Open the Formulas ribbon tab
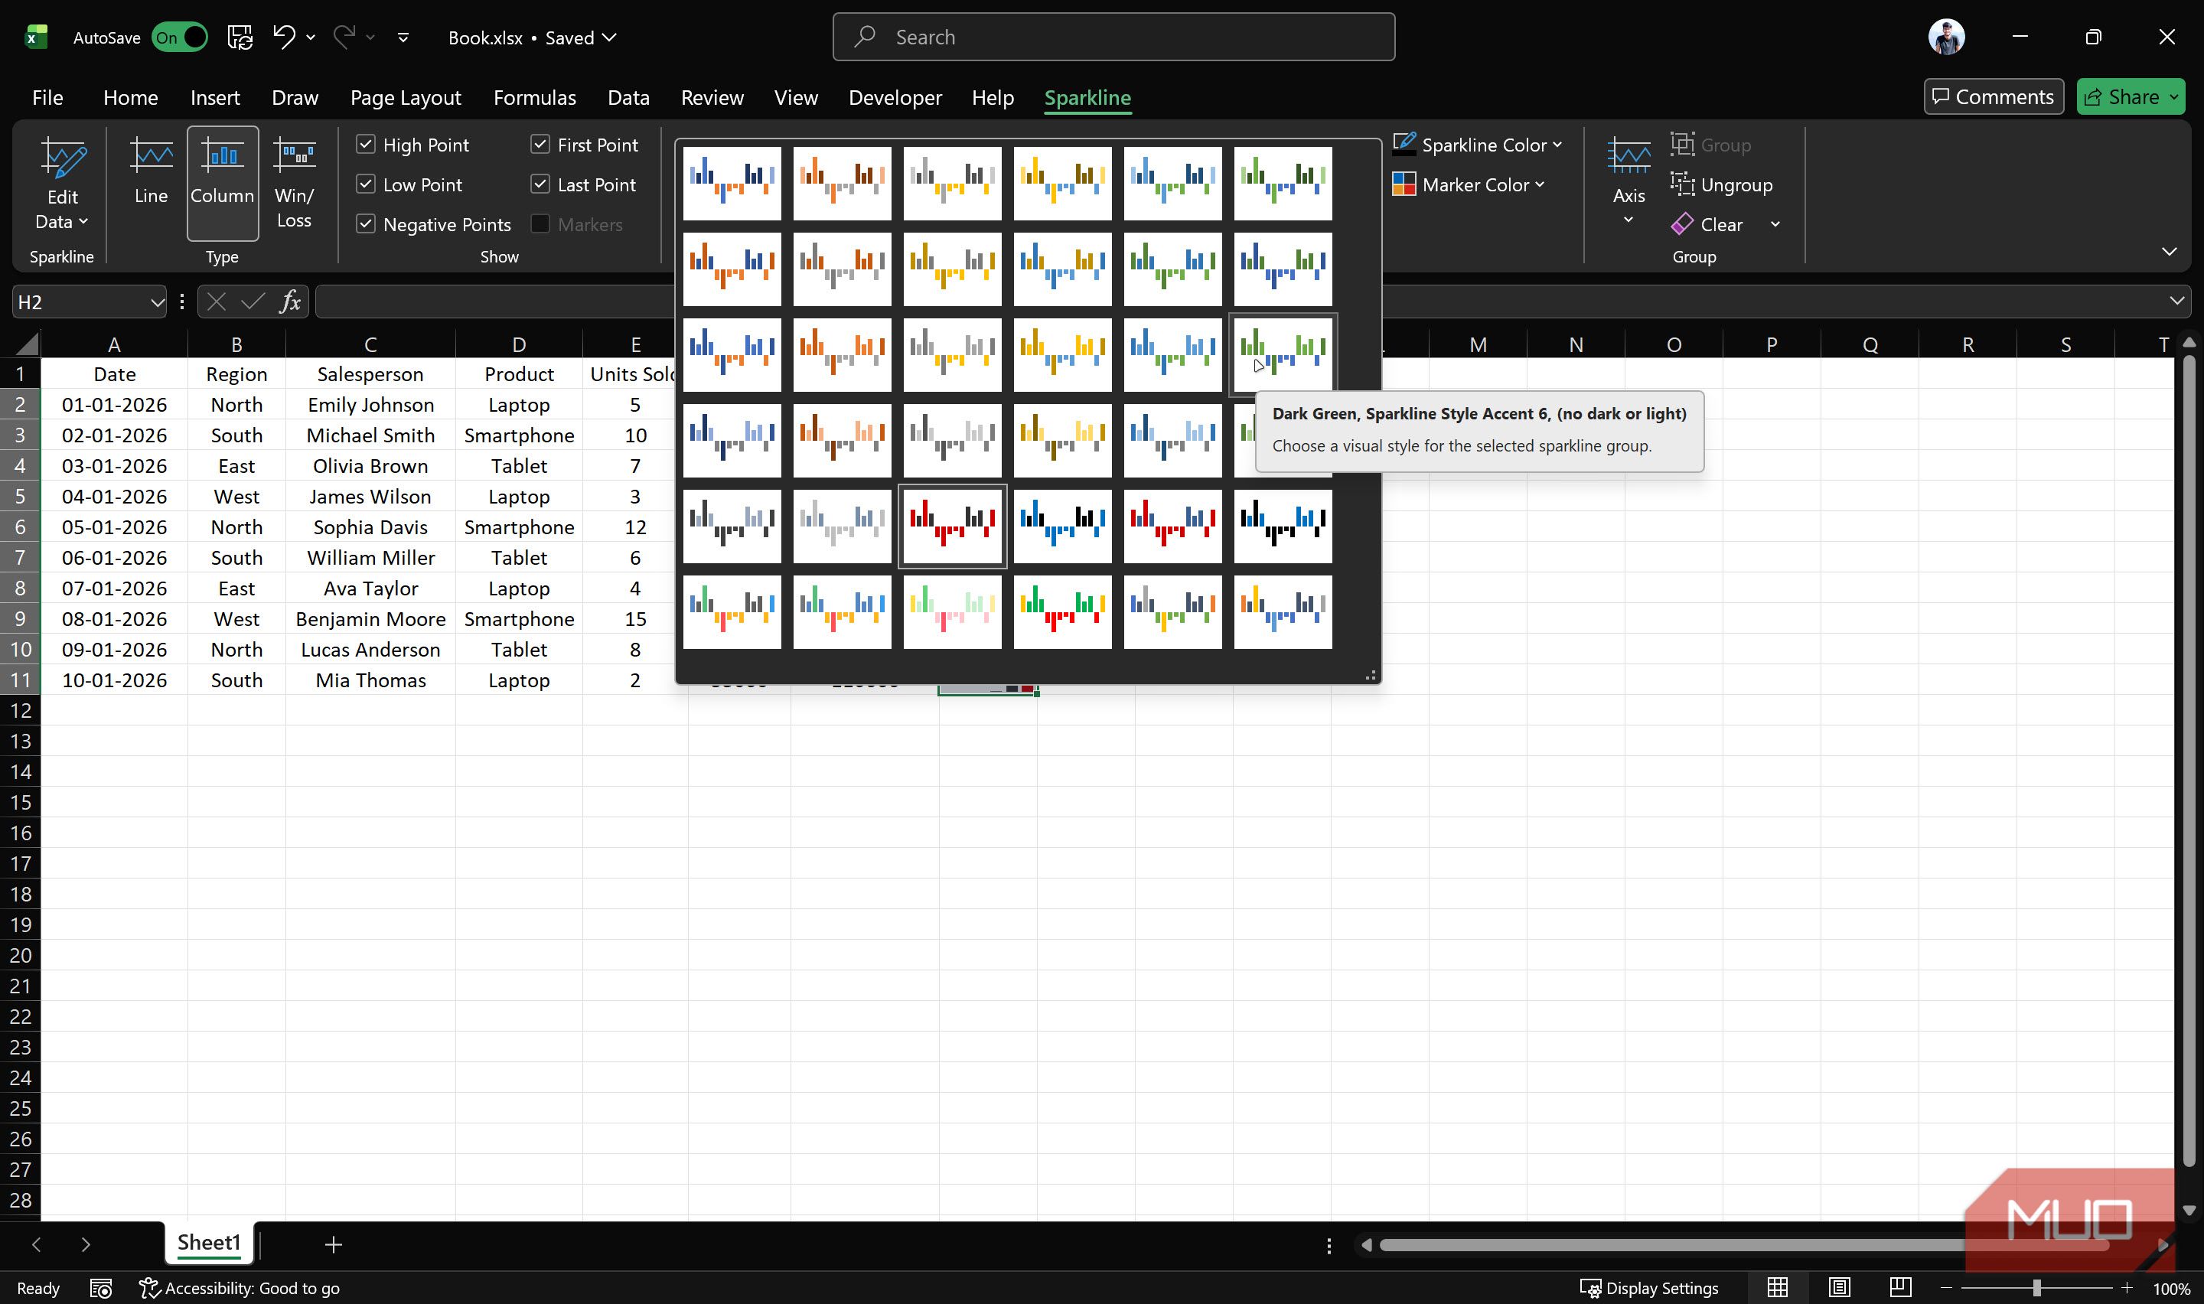 point(534,96)
